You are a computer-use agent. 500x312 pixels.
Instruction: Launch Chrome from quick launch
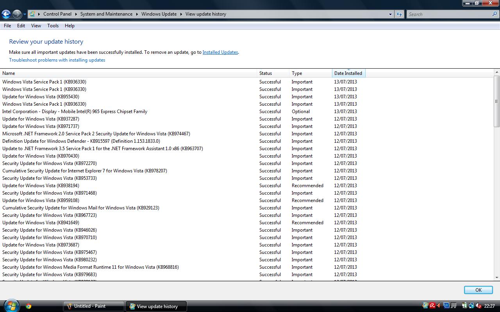pos(28,306)
